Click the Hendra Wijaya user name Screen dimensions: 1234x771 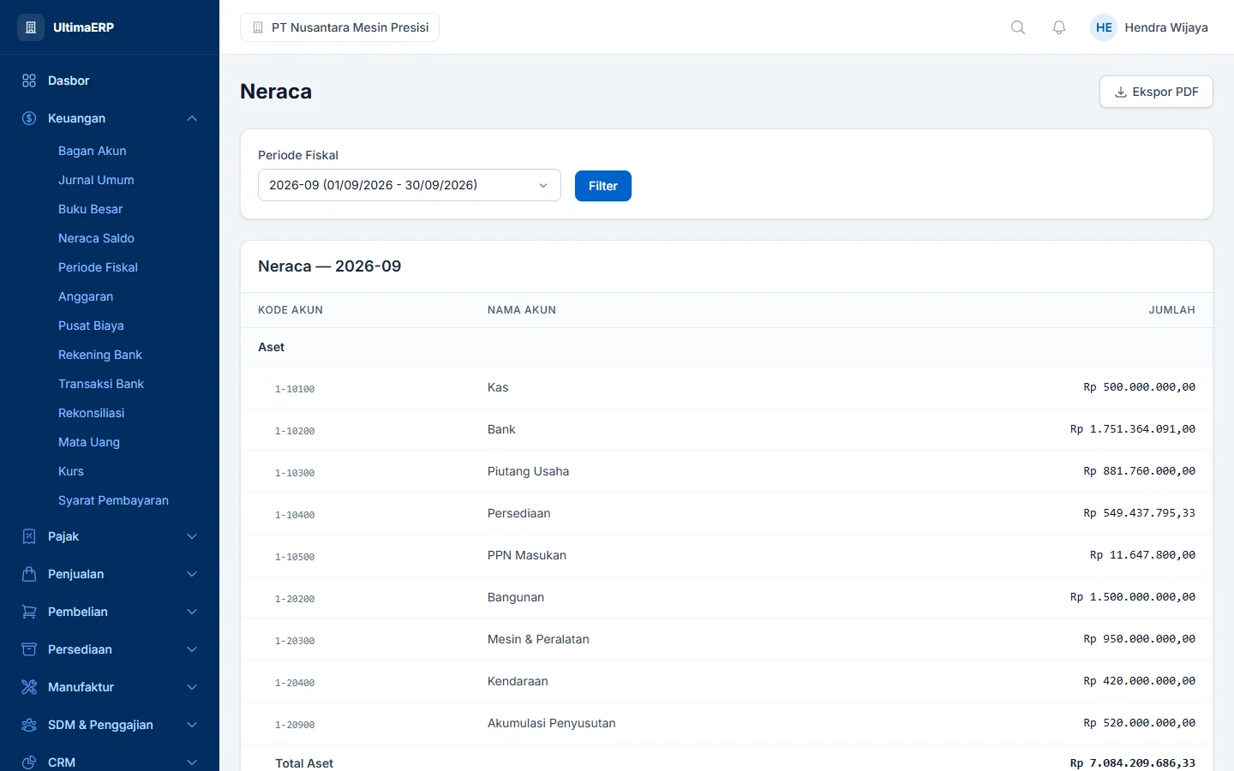point(1166,27)
